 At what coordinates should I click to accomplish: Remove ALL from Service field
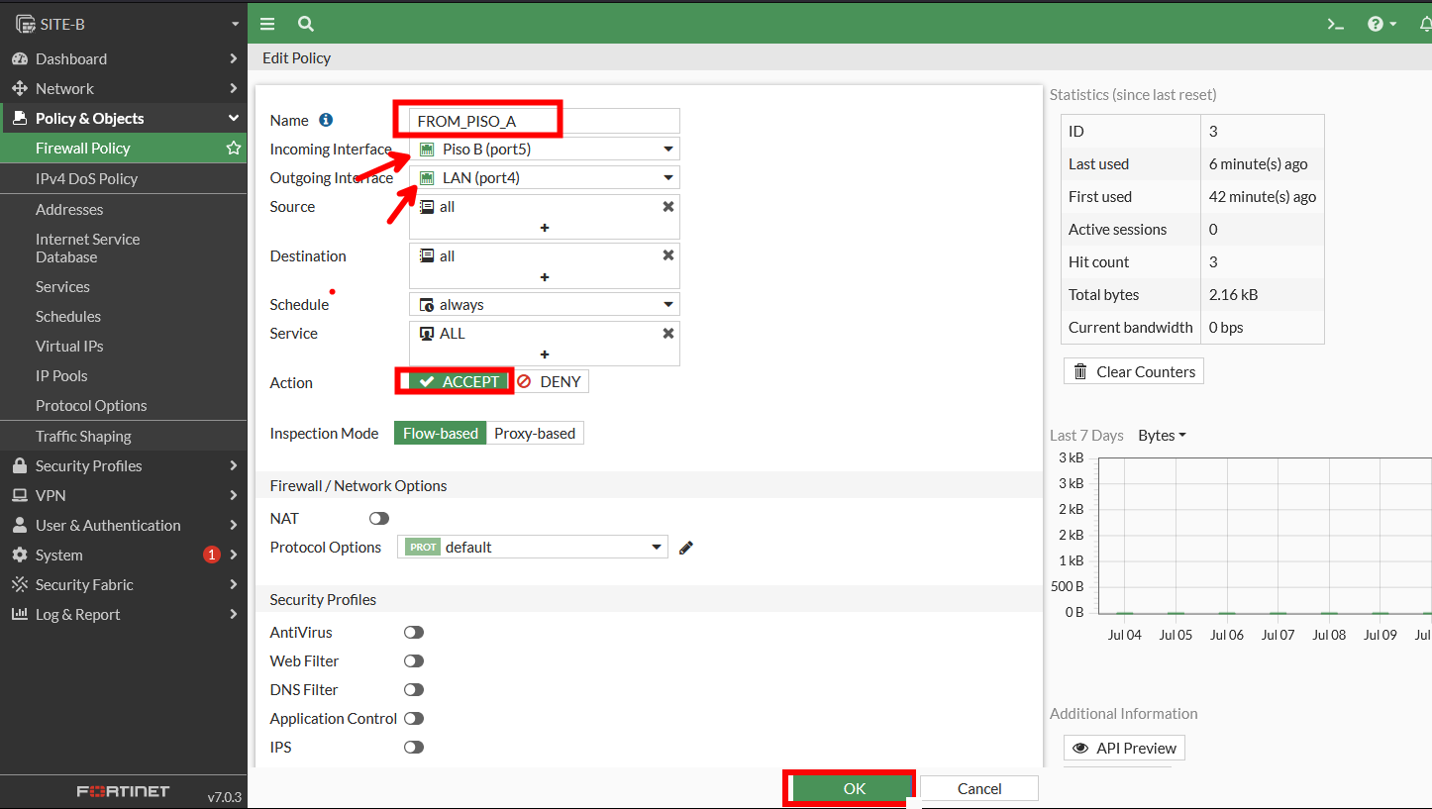click(x=668, y=334)
